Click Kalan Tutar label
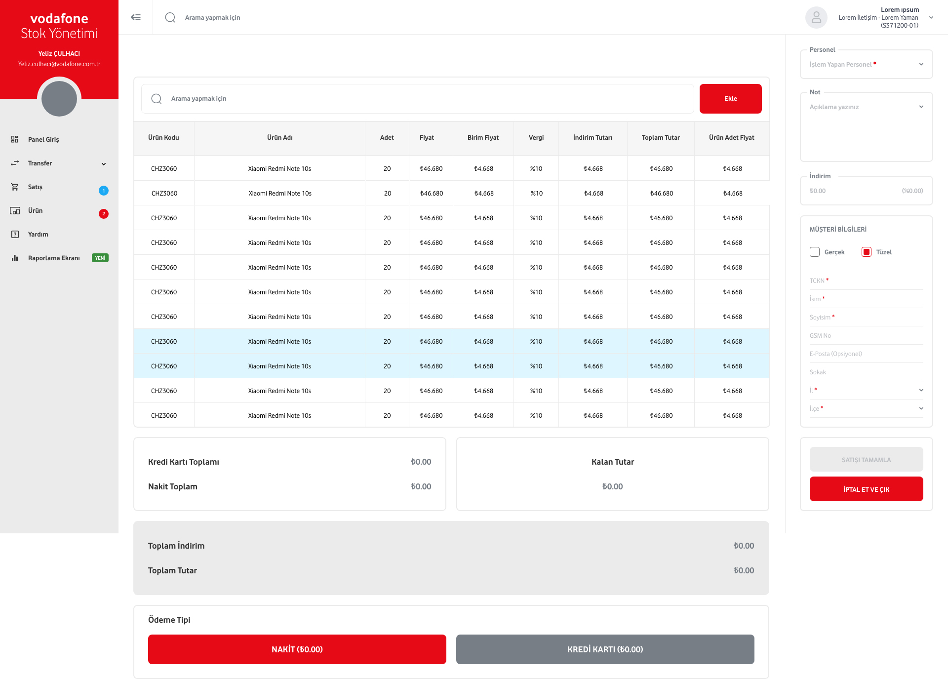The height and width of the screenshot is (679, 948). [x=613, y=462]
